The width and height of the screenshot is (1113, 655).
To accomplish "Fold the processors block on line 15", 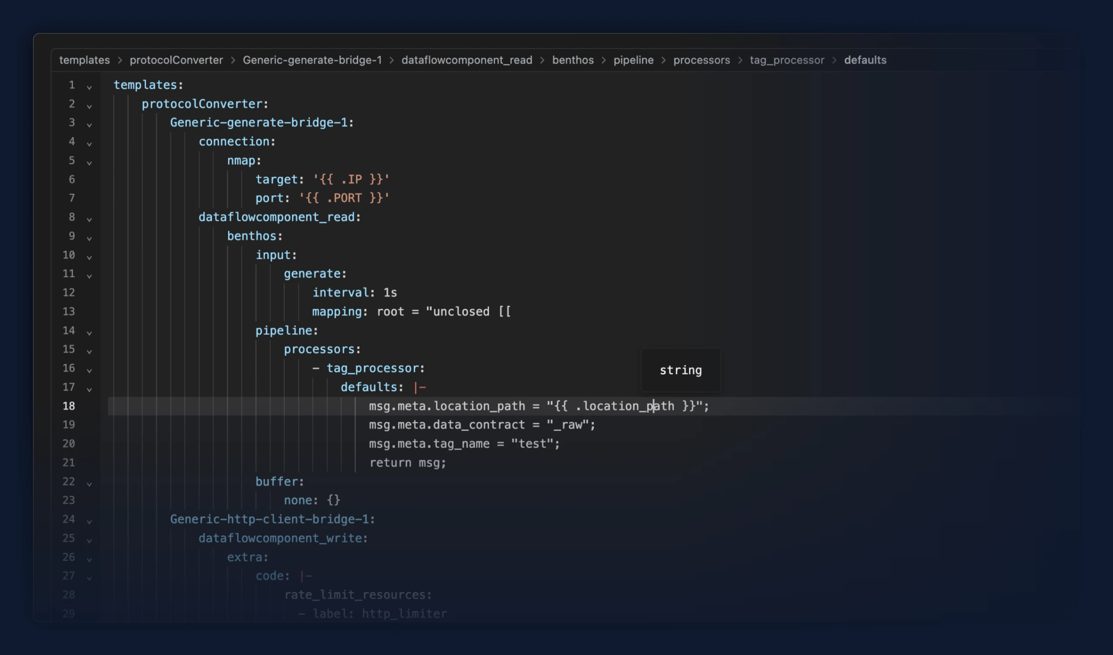I will click(89, 352).
